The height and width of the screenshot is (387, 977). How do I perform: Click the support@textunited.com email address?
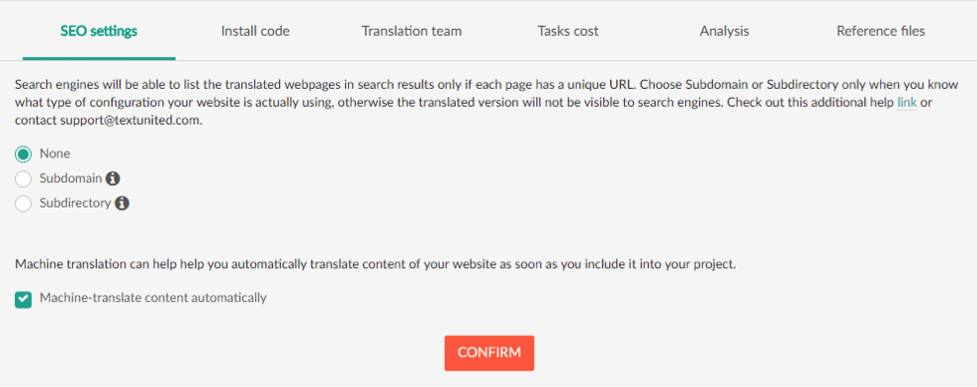pyautogui.click(x=131, y=121)
